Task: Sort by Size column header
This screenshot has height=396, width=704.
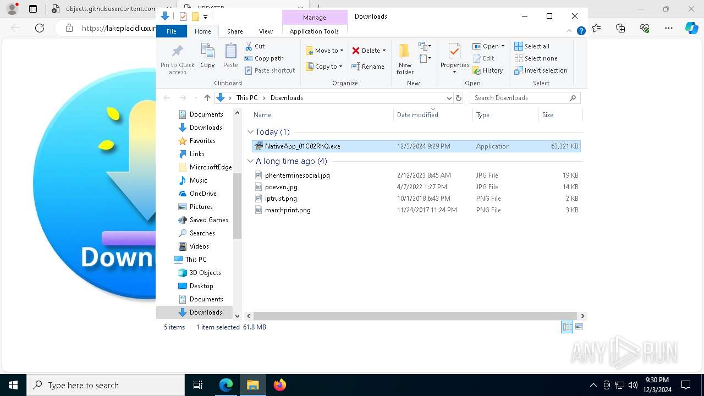Action: [x=560, y=115]
